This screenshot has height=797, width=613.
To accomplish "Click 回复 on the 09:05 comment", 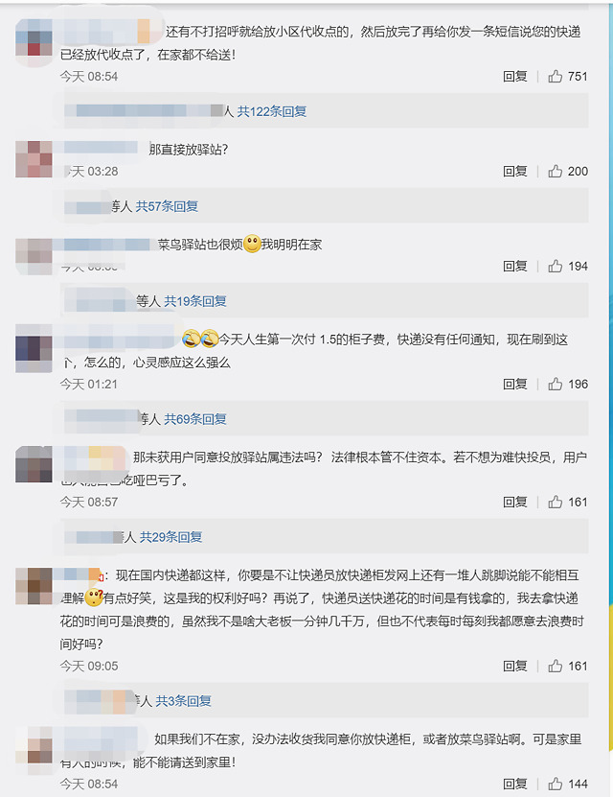I will click(515, 667).
